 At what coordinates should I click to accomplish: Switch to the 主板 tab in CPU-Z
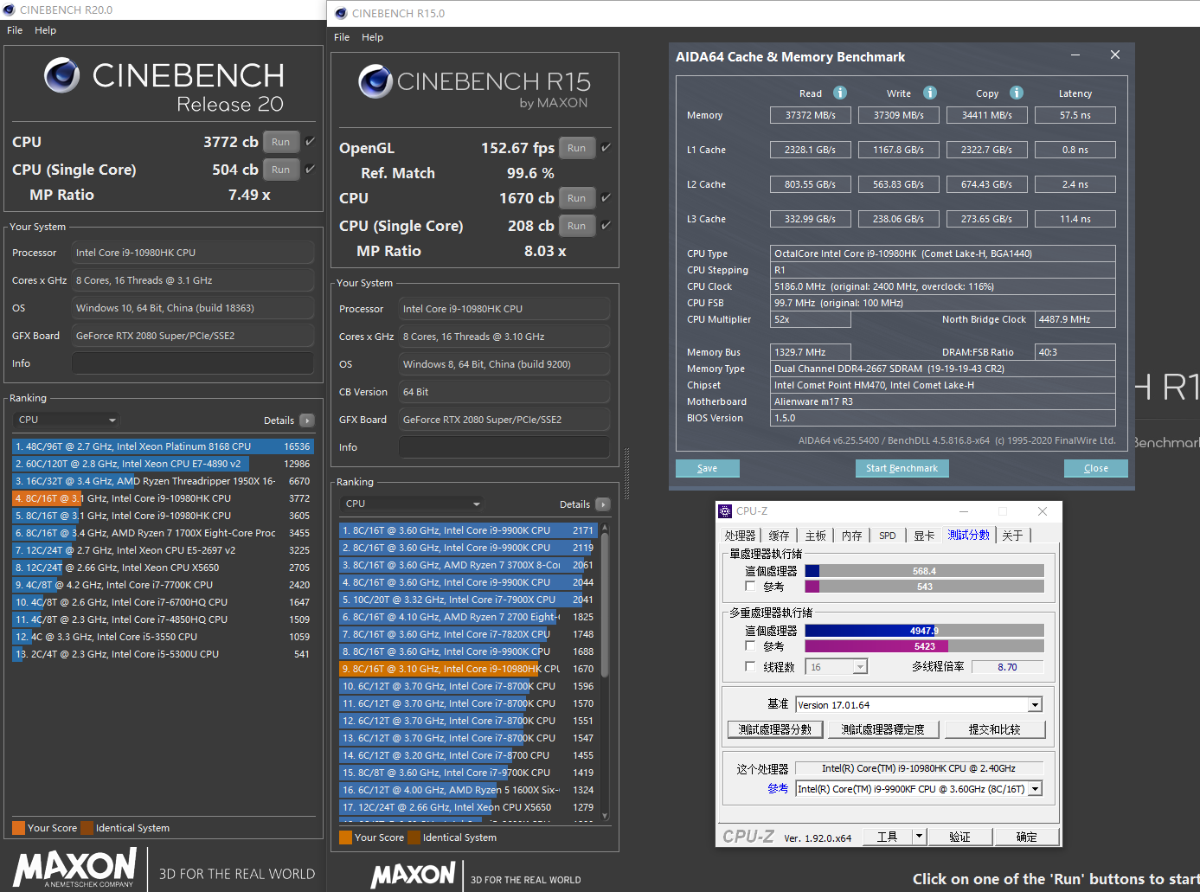pos(816,536)
